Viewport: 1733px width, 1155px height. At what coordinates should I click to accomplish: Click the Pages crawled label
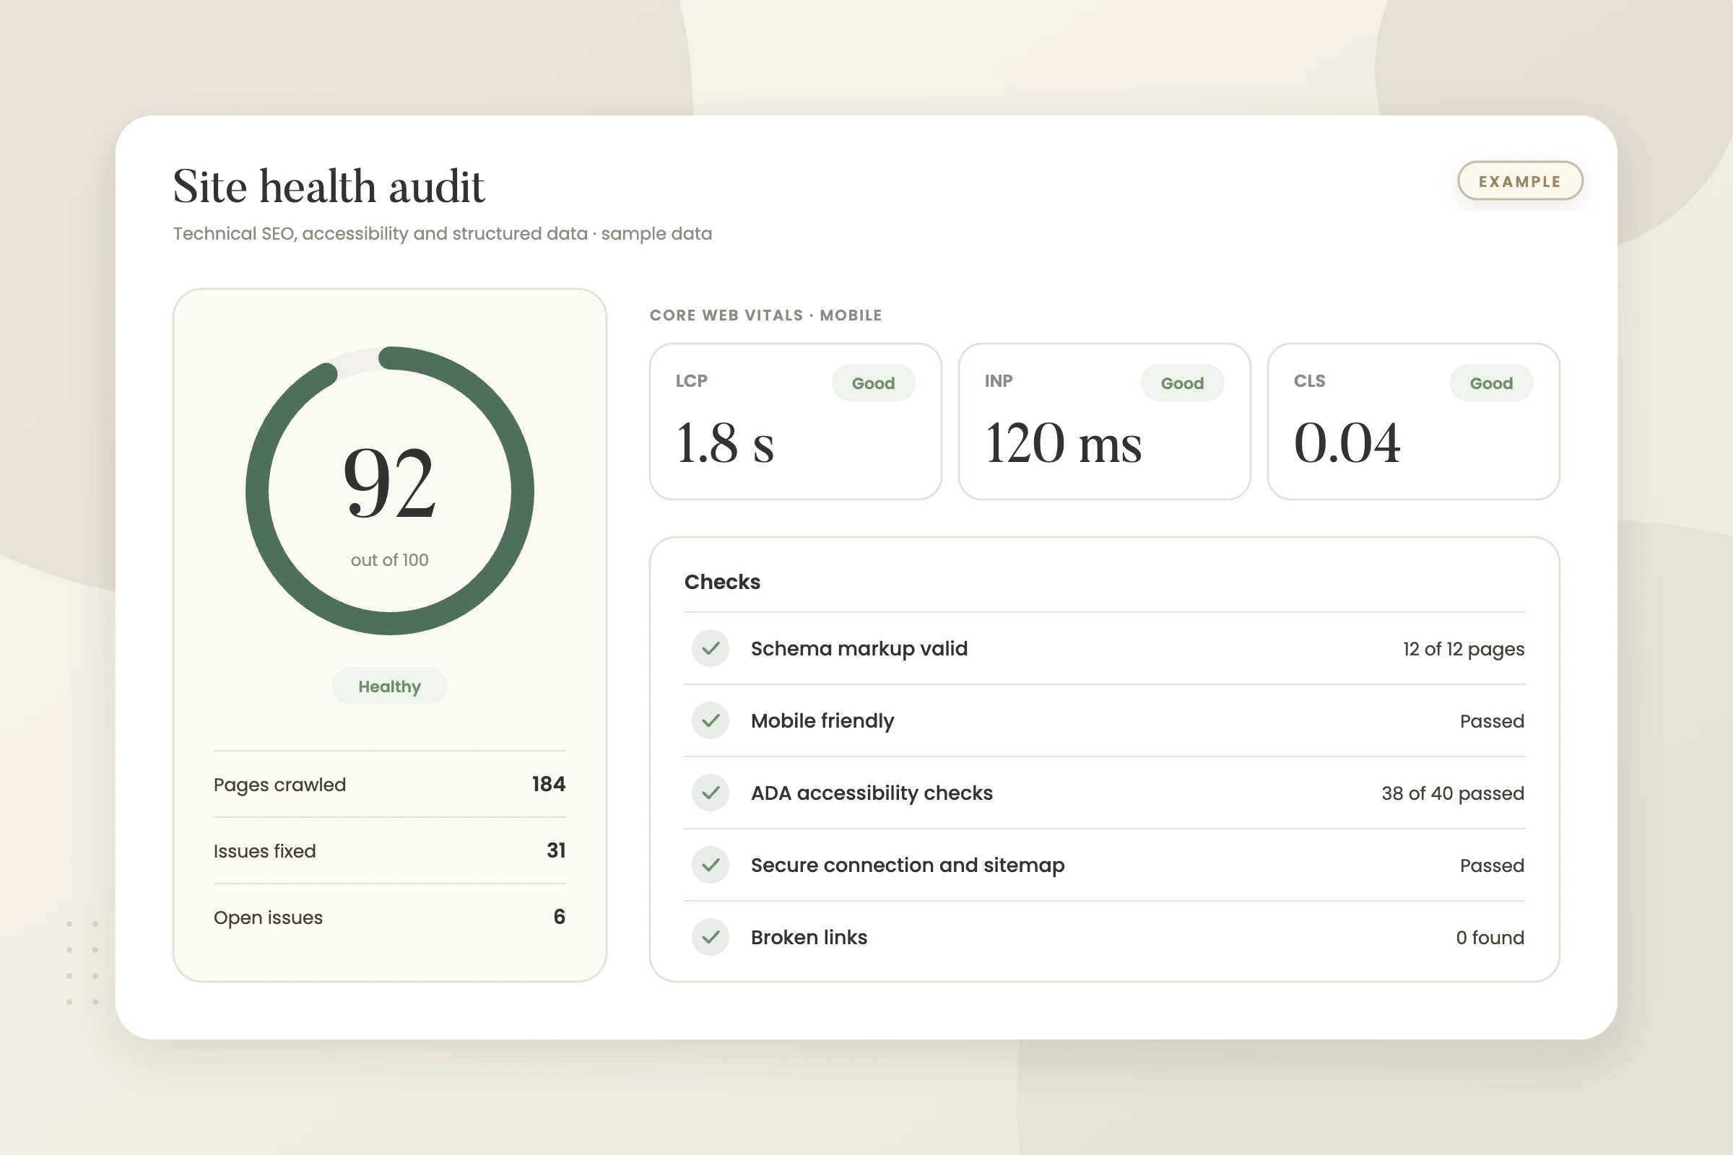279,785
